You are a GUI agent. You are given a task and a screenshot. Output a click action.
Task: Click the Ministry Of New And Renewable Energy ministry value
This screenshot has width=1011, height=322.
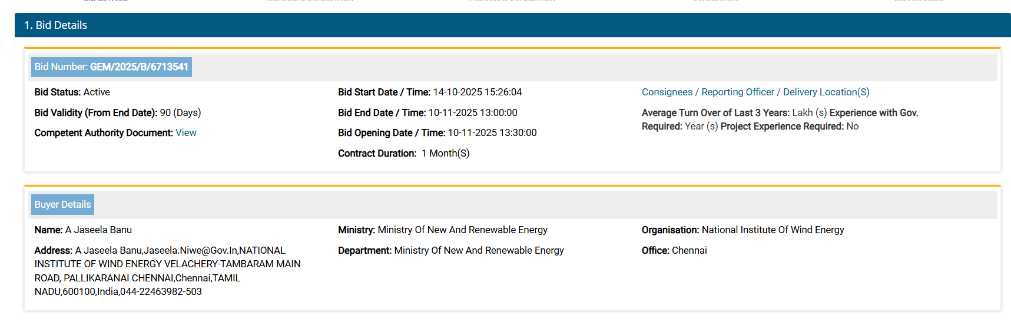462,230
